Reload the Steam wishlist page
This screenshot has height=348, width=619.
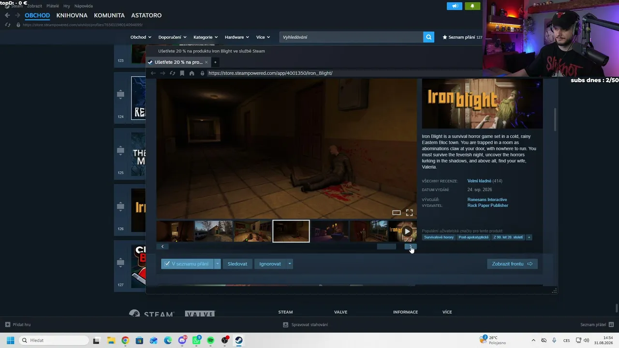coord(8,25)
